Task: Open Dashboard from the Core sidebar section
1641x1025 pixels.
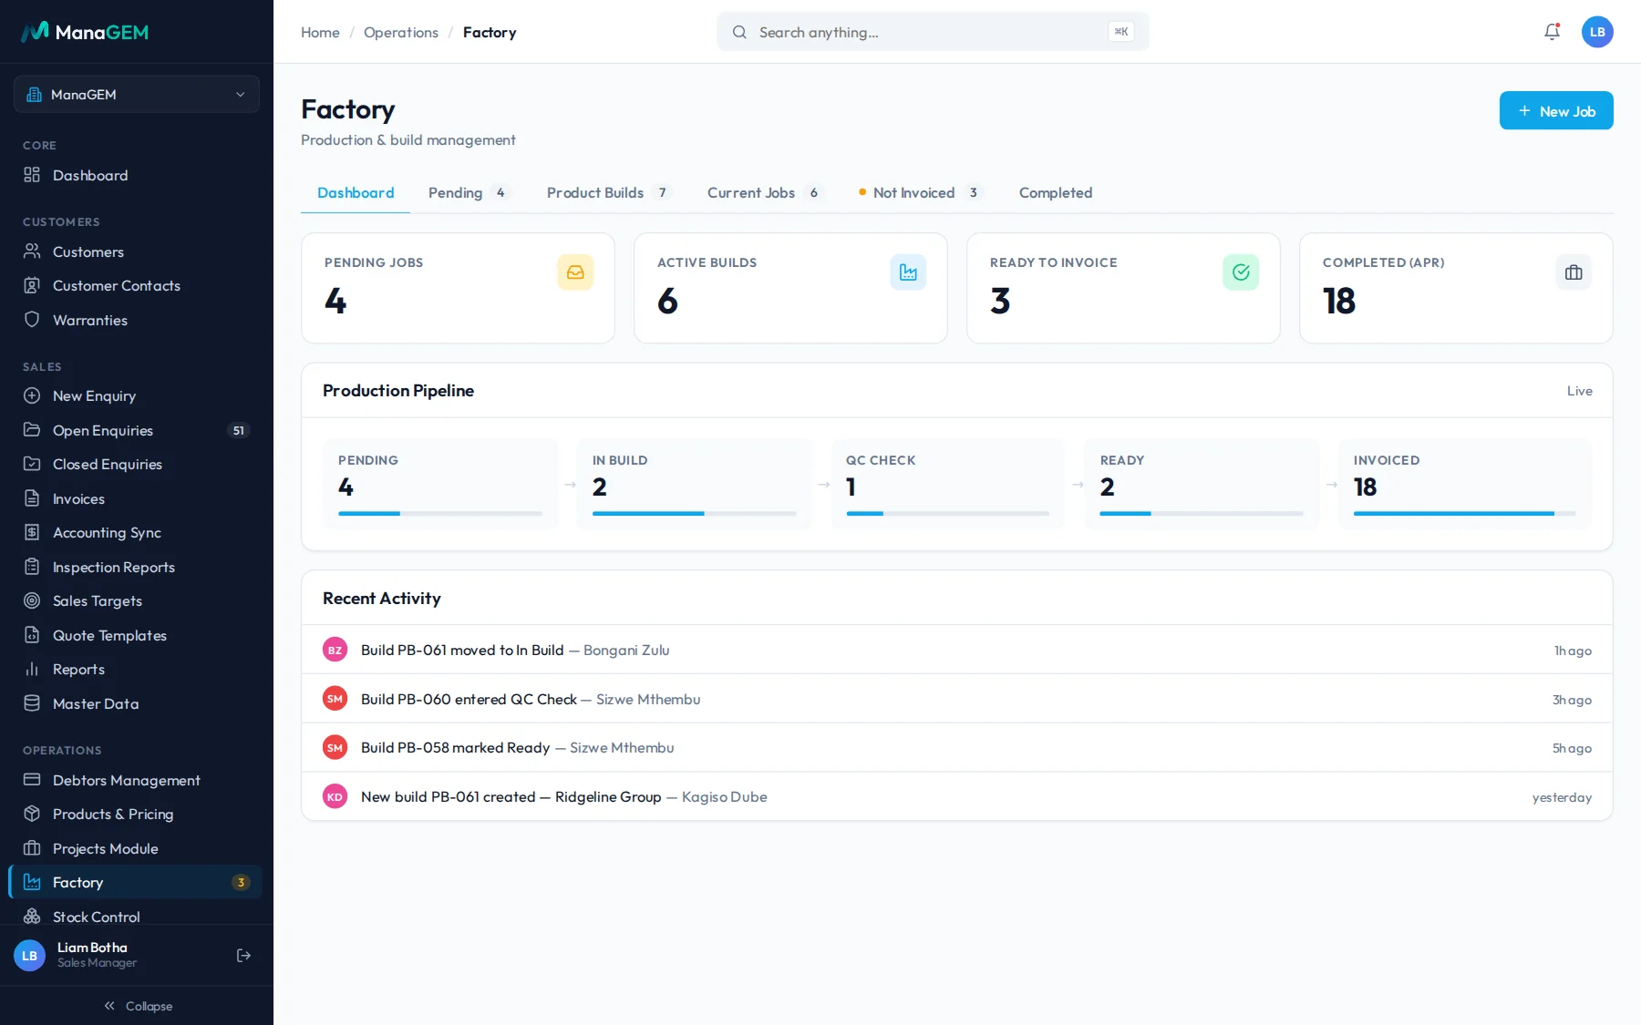Action: [x=137, y=175]
